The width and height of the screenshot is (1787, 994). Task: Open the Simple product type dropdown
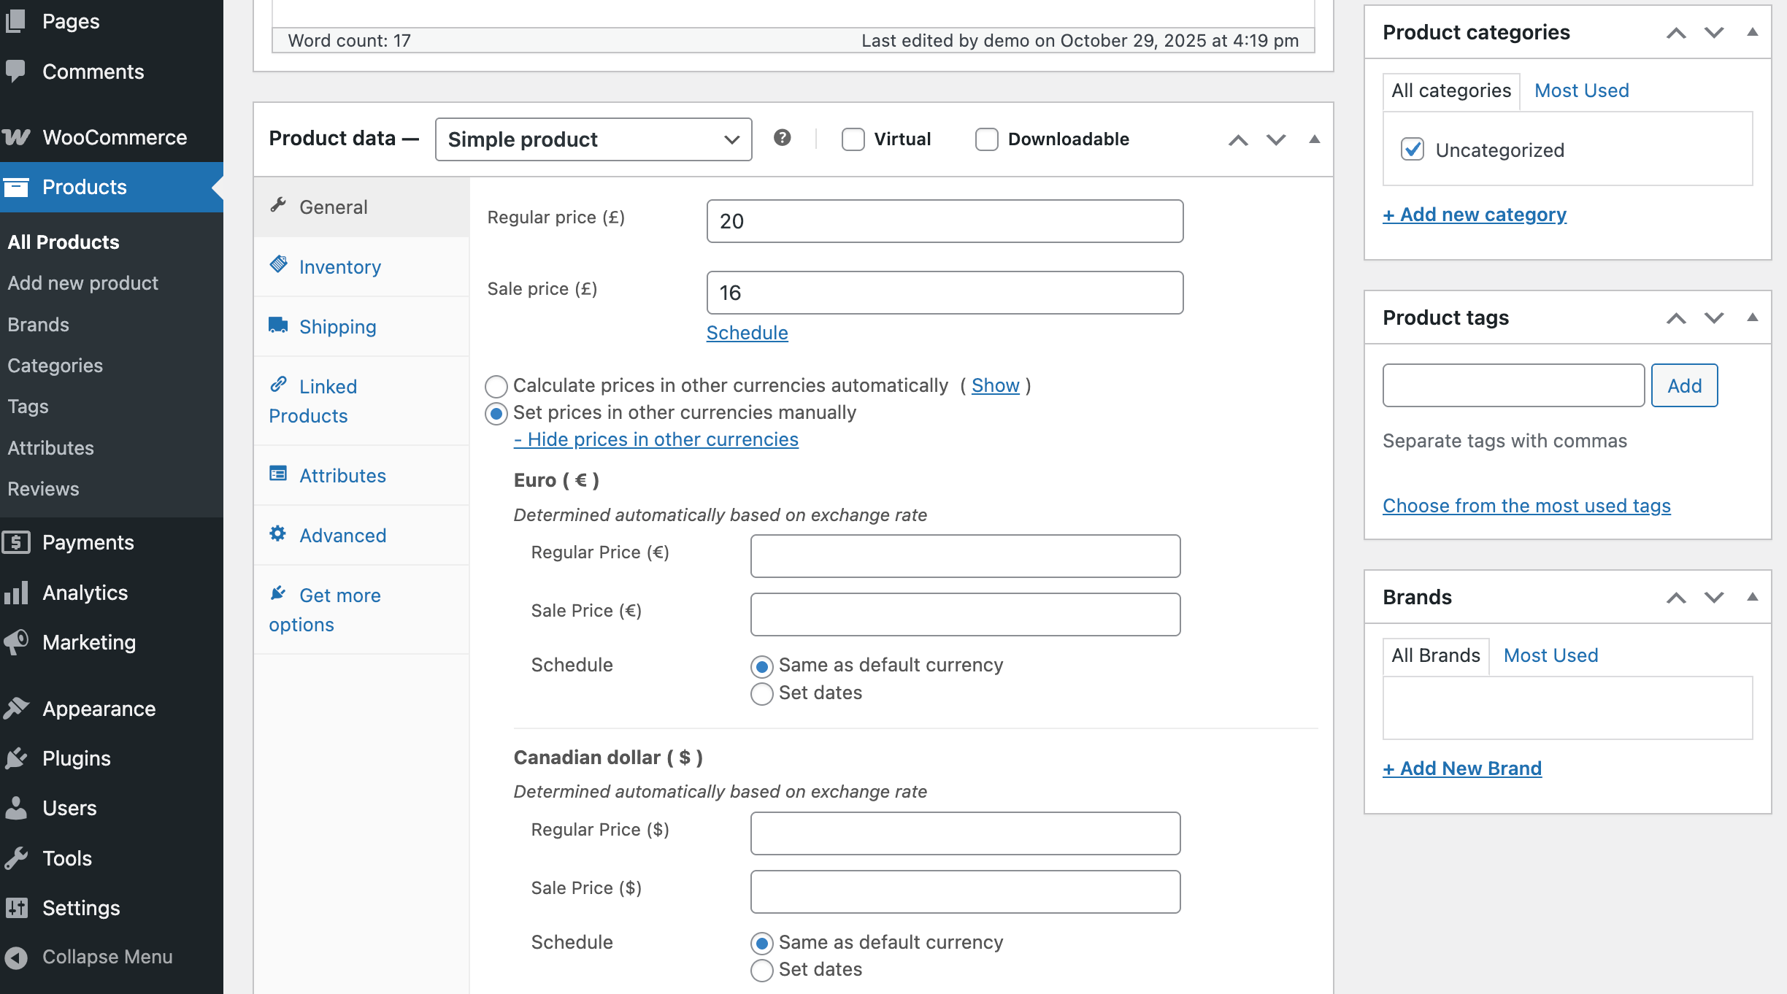coord(593,139)
